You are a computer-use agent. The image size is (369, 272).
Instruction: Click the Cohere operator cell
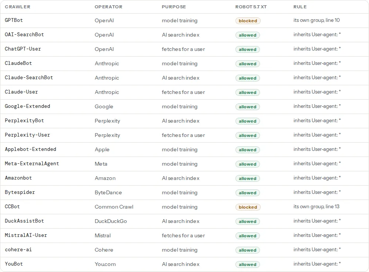click(104, 250)
